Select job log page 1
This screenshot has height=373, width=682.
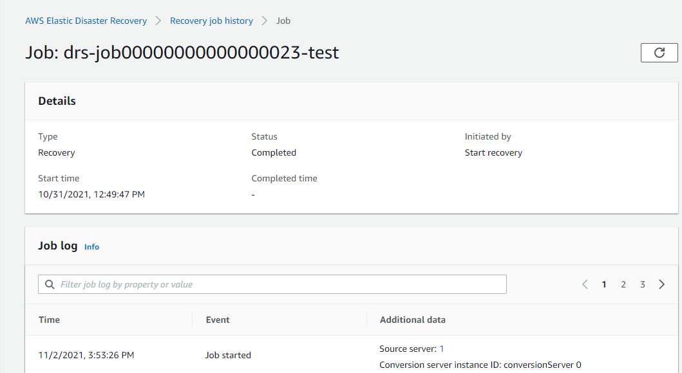click(x=604, y=284)
